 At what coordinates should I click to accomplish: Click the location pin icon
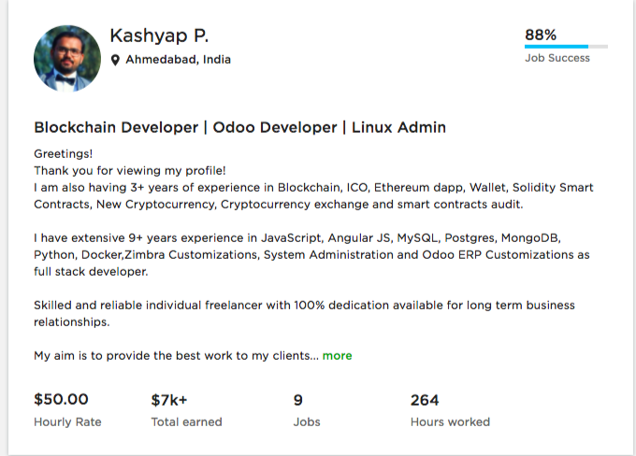click(x=115, y=60)
